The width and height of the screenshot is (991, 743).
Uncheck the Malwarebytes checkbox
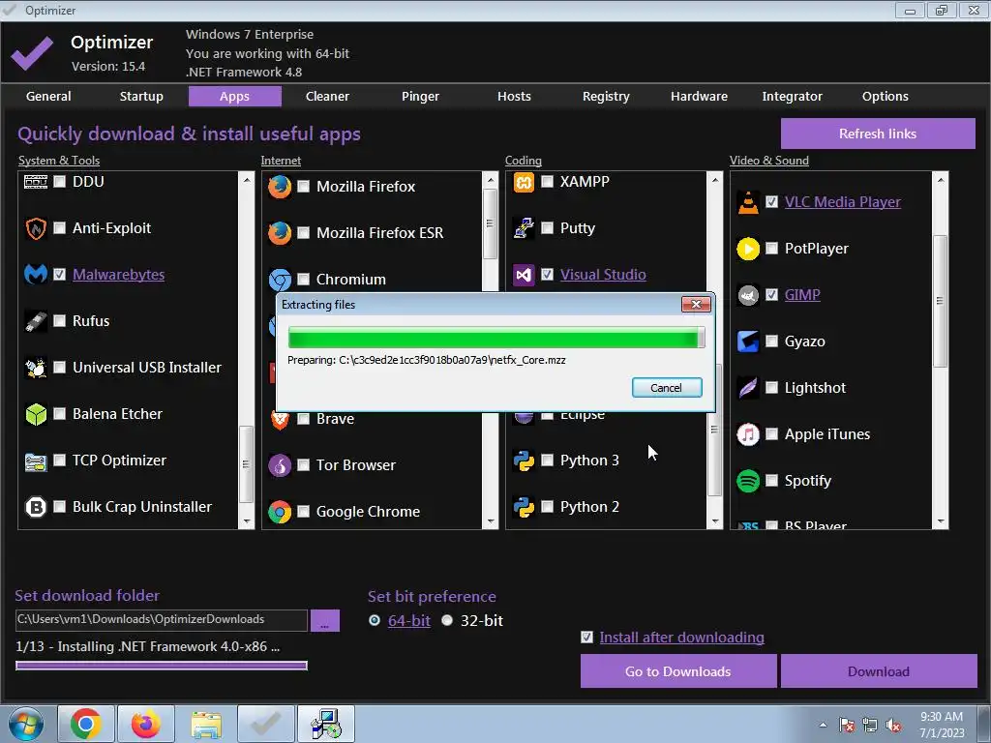pos(59,274)
